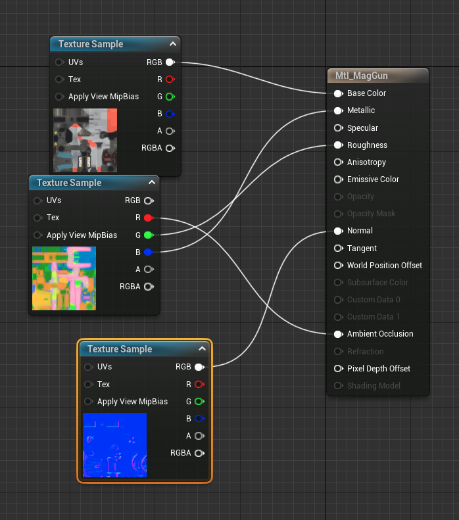Click Pixel Depth Offset input pin

338,368
